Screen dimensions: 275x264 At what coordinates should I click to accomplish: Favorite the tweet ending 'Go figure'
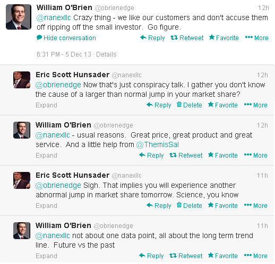click(x=224, y=38)
